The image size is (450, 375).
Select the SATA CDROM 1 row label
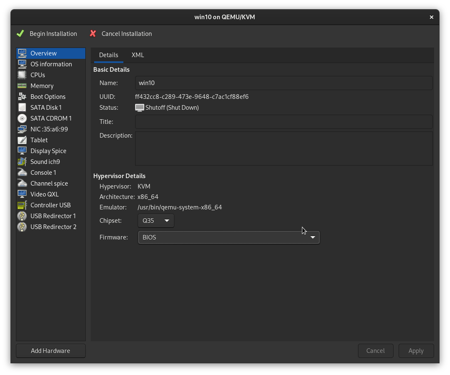coord(51,118)
